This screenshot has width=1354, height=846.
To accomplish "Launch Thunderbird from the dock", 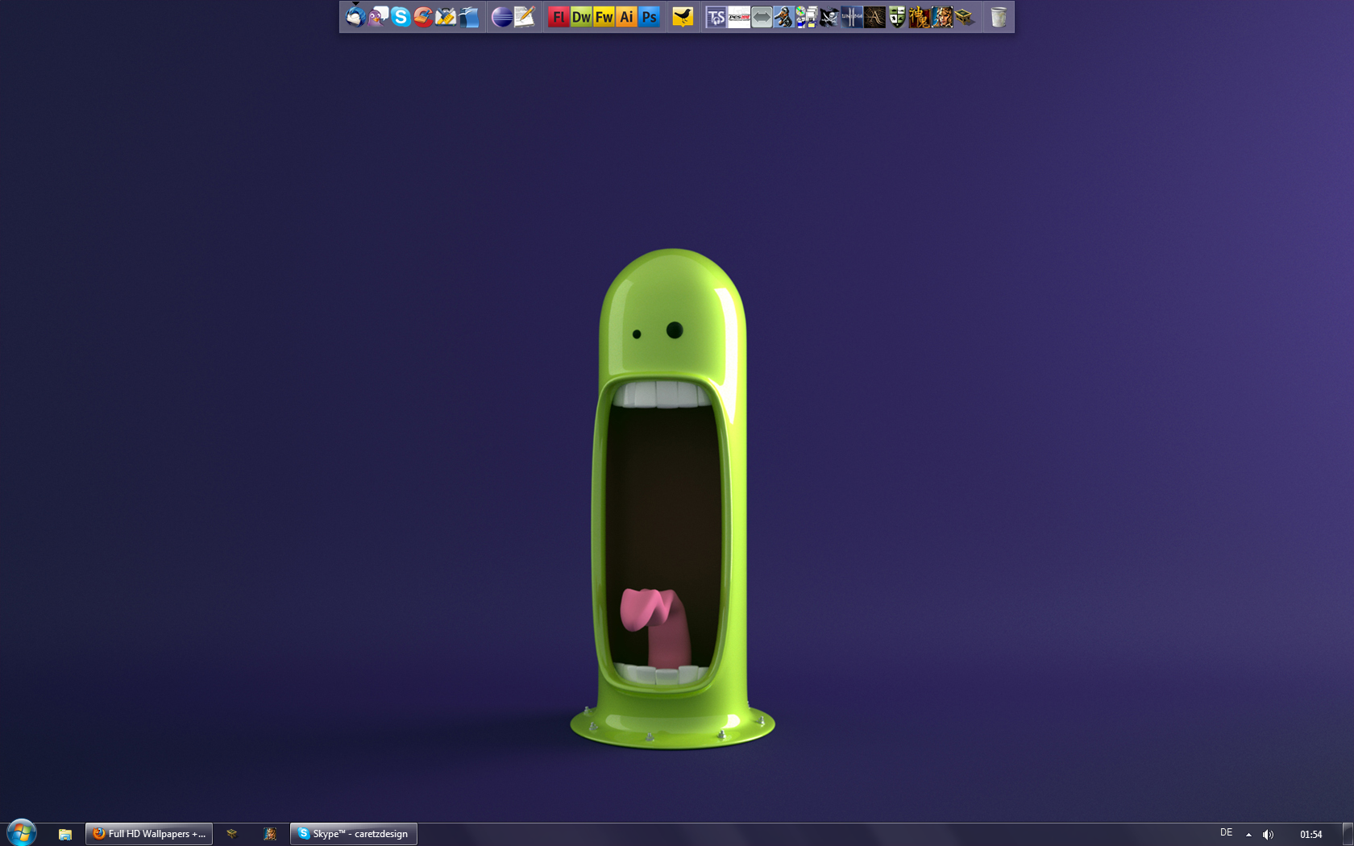I will (x=355, y=16).
